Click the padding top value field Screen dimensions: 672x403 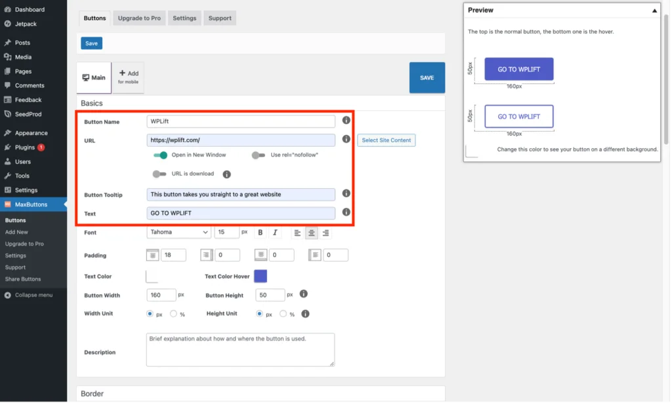[x=173, y=256]
